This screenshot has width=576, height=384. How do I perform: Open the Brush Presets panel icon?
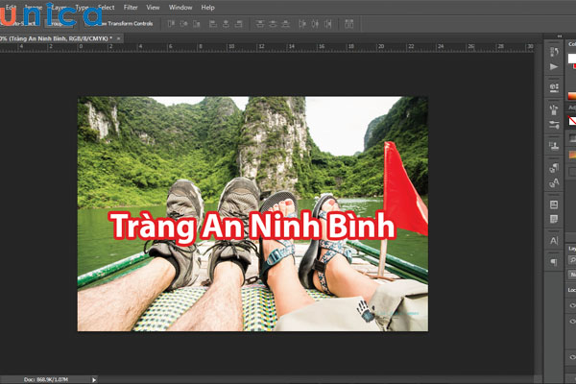pyautogui.click(x=554, y=109)
